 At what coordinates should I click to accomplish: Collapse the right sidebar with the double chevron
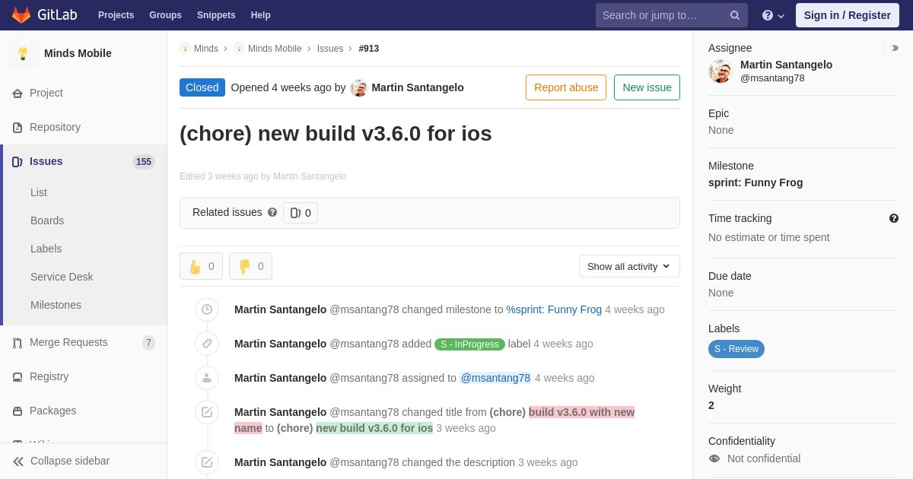pyautogui.click(x=895, y=48)
